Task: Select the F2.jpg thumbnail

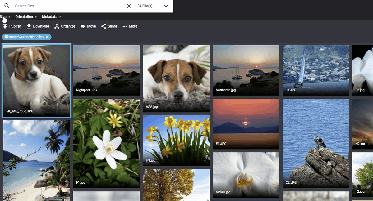Action: pyautogui.click(x=363, y=70)
